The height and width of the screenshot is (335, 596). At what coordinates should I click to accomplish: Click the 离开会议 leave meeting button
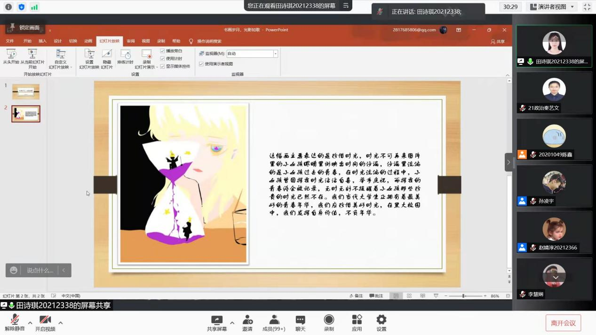point(563,323)
